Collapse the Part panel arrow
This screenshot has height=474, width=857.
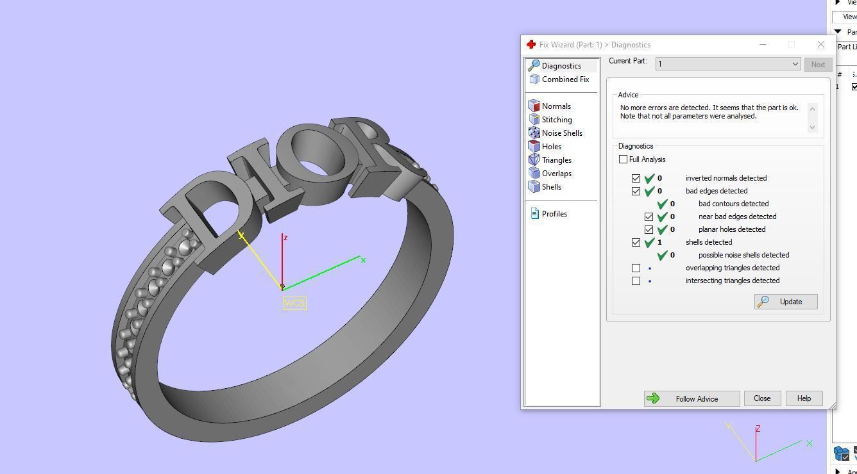click(838, 31)
